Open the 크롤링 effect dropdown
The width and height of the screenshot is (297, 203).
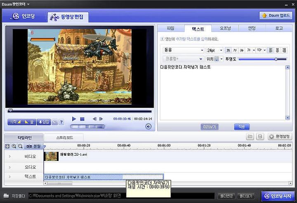click(x=183, y=59)
